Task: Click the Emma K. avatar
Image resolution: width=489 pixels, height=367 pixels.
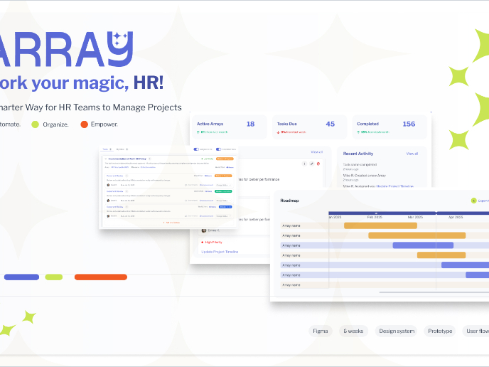Action: tap(204, 230)
